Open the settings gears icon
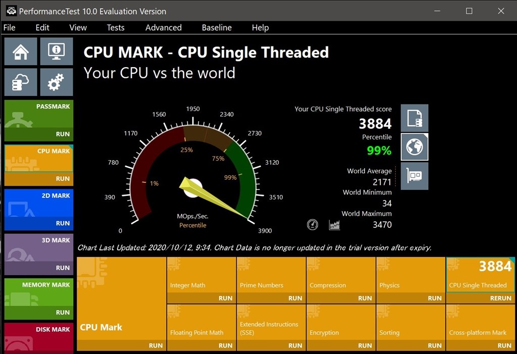Screen dimensions: 517x354 coord(57,82)
